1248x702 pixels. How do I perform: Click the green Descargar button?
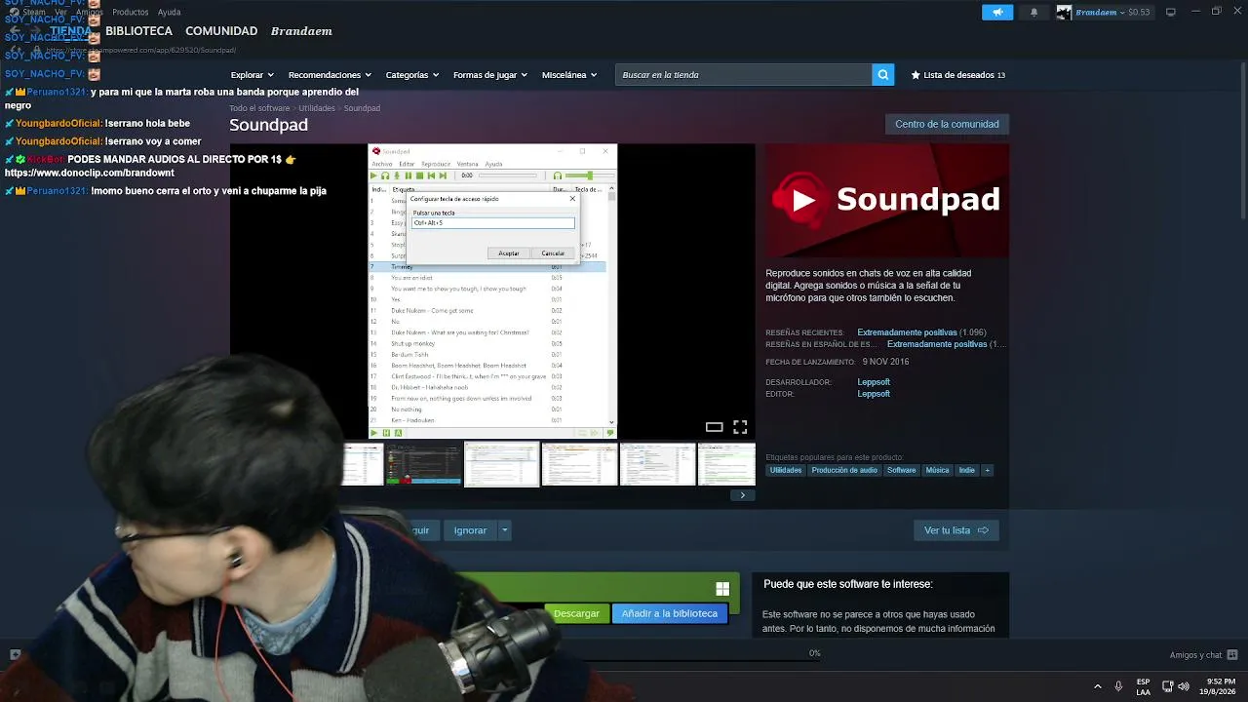click(576, 613)
